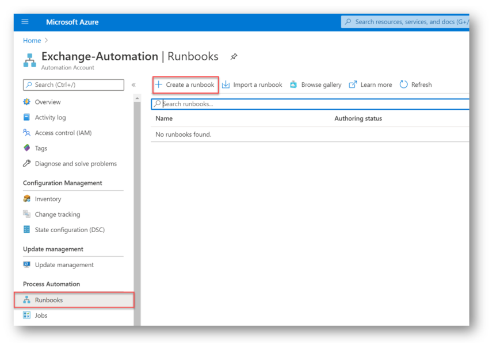Open Change tracking
This screenshot has width=489, height=343.
(x=58, y=214)
